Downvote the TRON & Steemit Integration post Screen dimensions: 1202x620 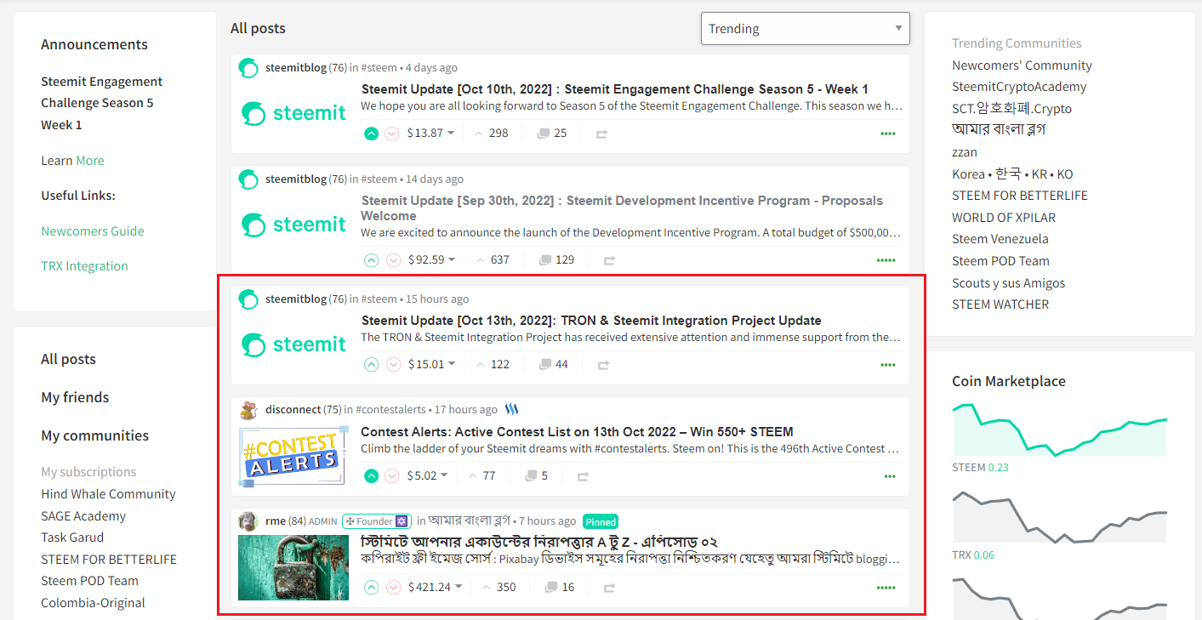[392, 365]
